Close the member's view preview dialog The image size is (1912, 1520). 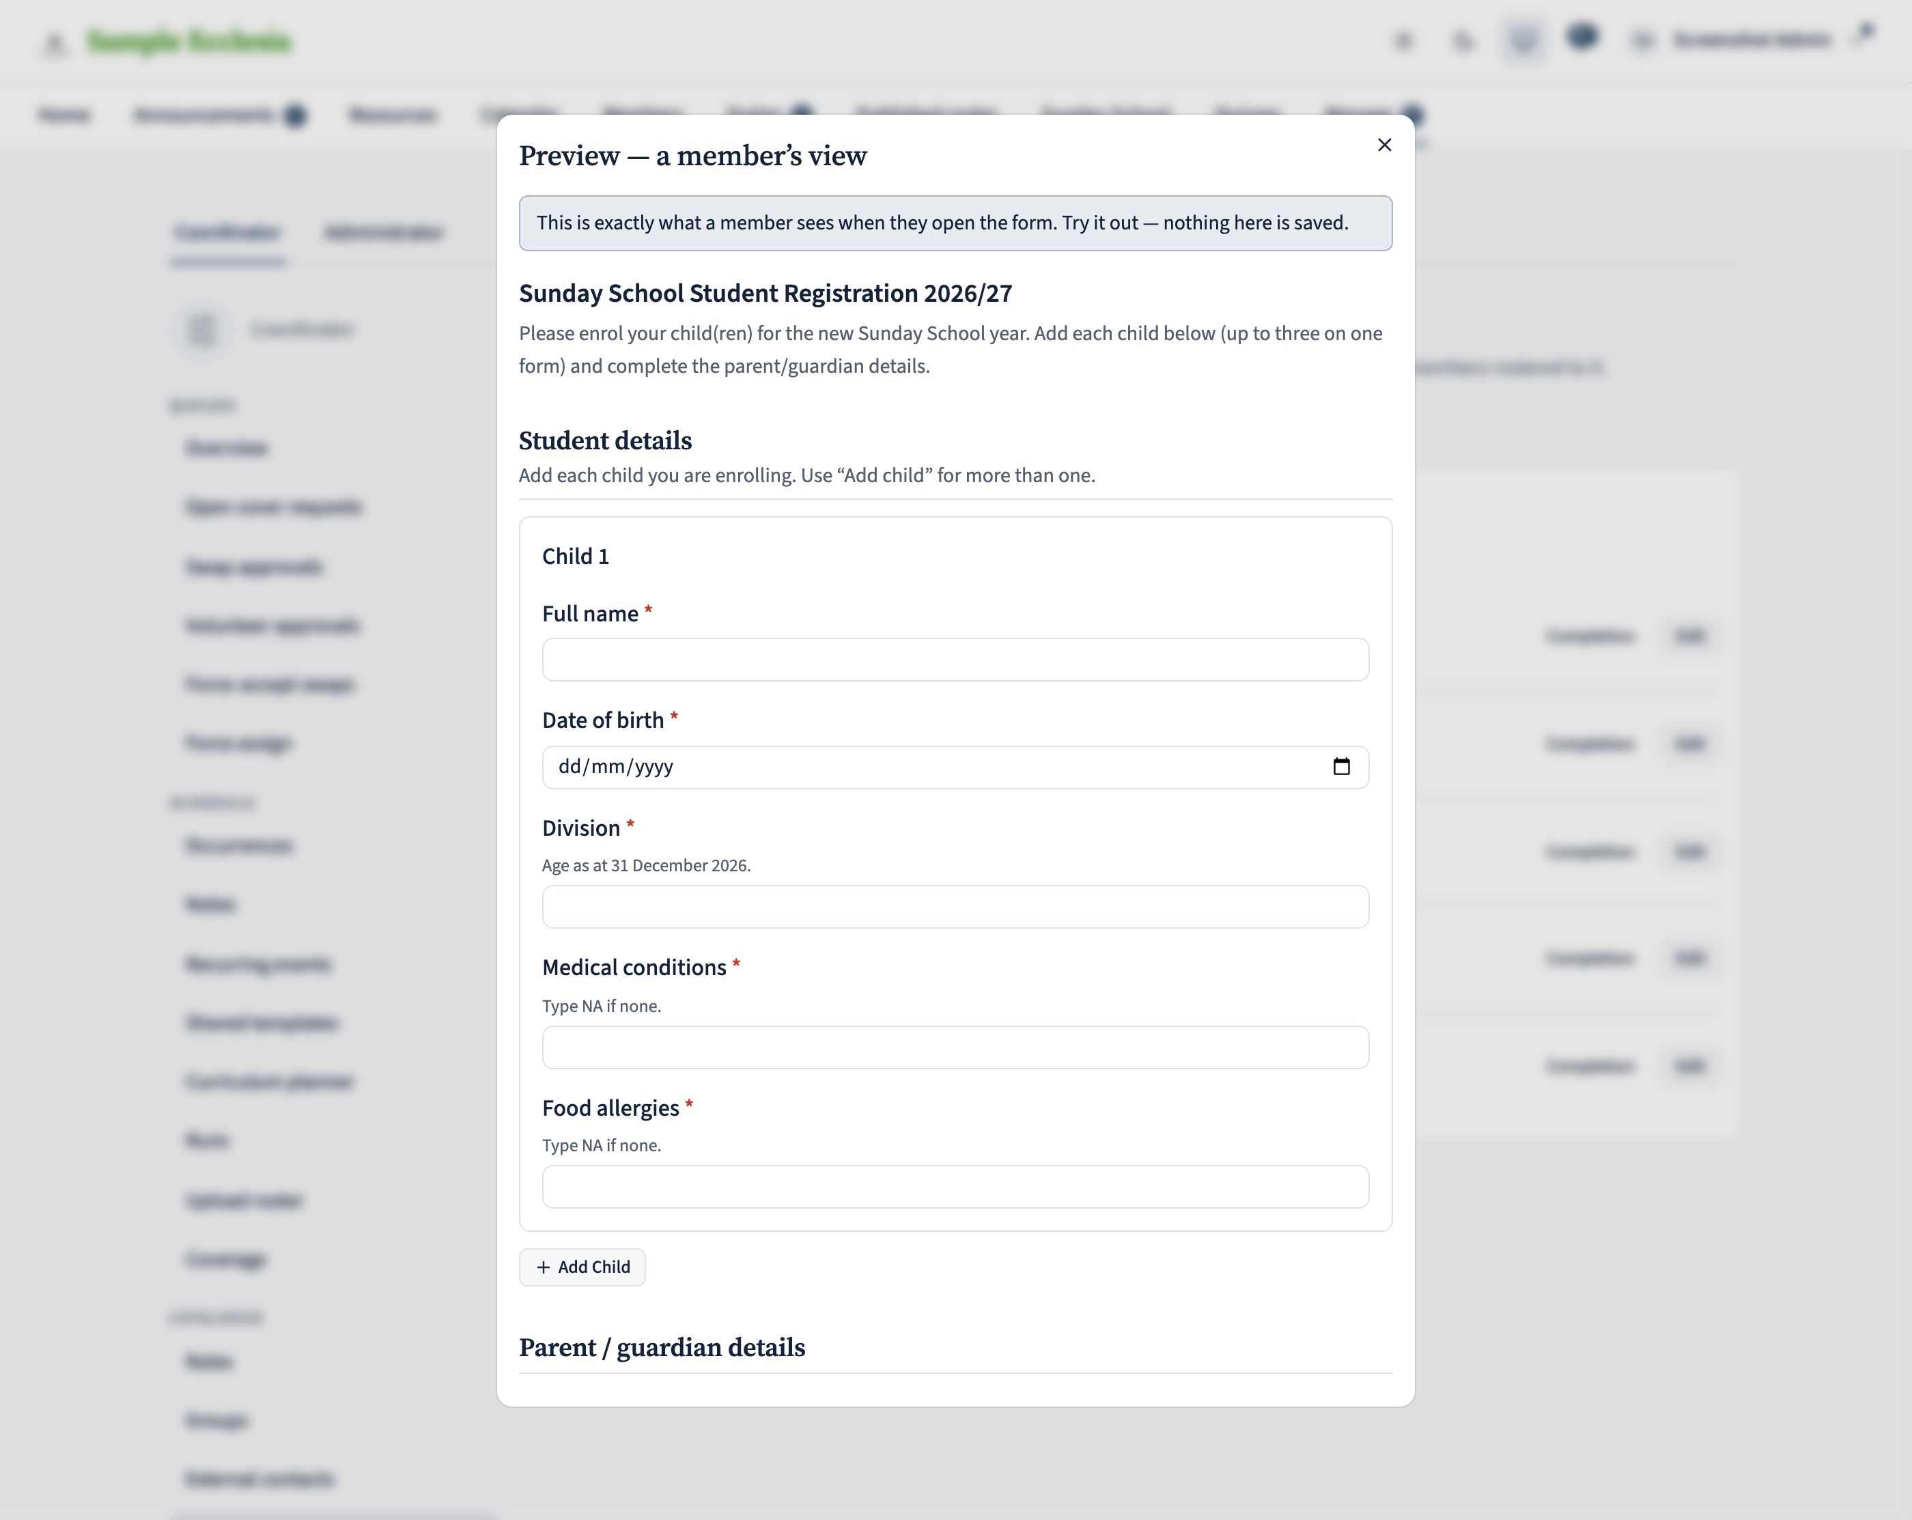[x=1384, y=145]
